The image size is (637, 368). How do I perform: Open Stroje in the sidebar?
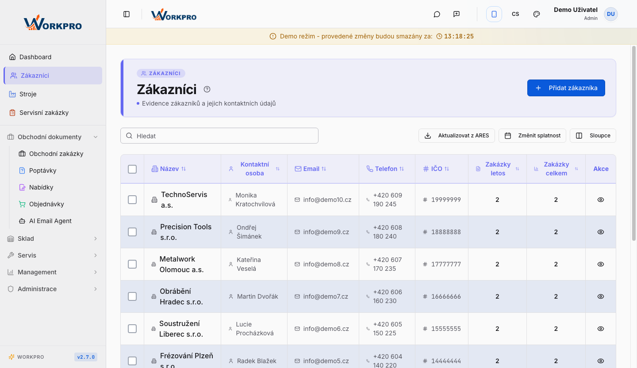[53, 94]
